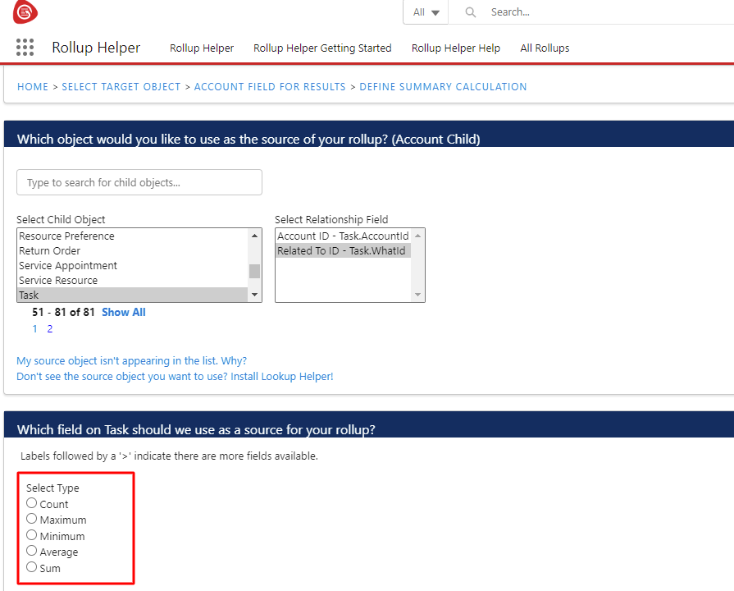
Task: Switch to the All Rollups tab
Action: click(545, 48)
